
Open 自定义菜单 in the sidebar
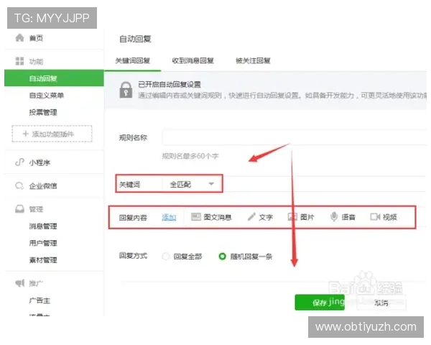coord(47,95)
